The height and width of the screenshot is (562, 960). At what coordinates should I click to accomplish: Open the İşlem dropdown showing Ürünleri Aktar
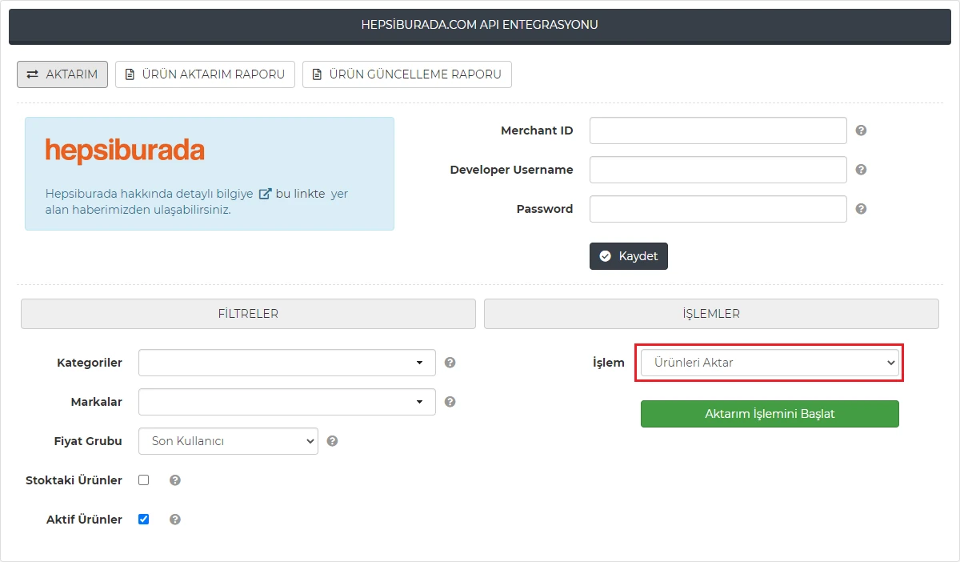(x=769, y=363)
